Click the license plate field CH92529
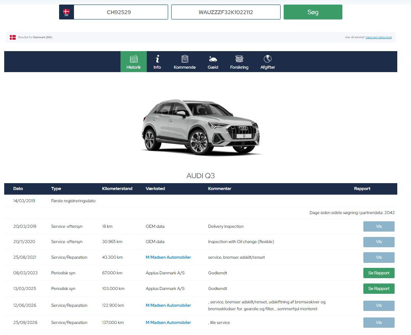411x335 pixels. pyautogui.click(x=121, y=12)
